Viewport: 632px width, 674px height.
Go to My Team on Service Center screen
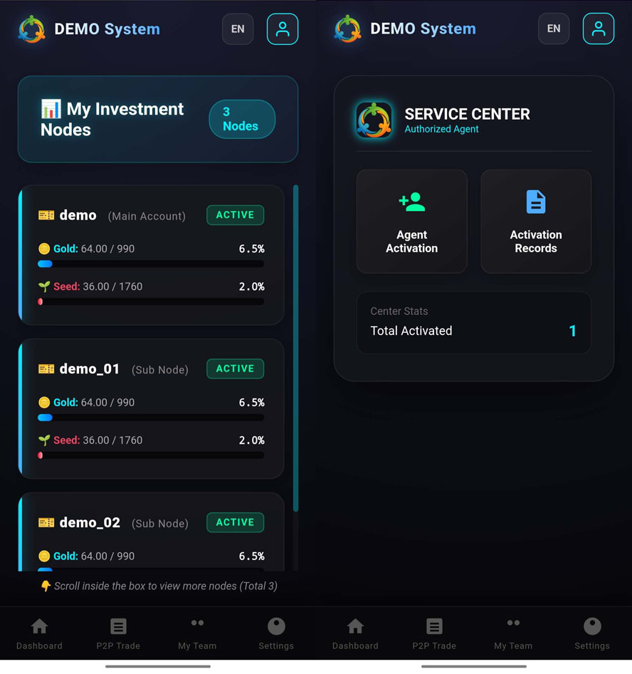click(513, 633)
